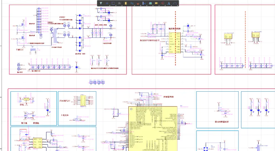Click the JTAG label text

click(65, 101)
